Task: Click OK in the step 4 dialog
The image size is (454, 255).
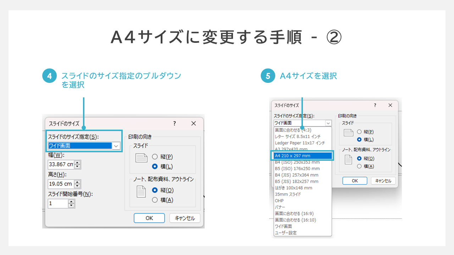Action: [x=149, y=218]
